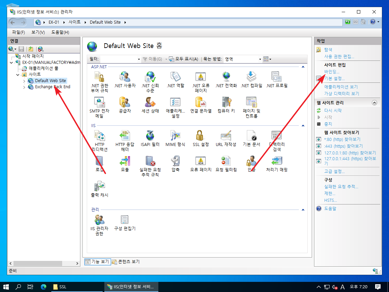Open the 도움말(H) menu

point(60,32)
